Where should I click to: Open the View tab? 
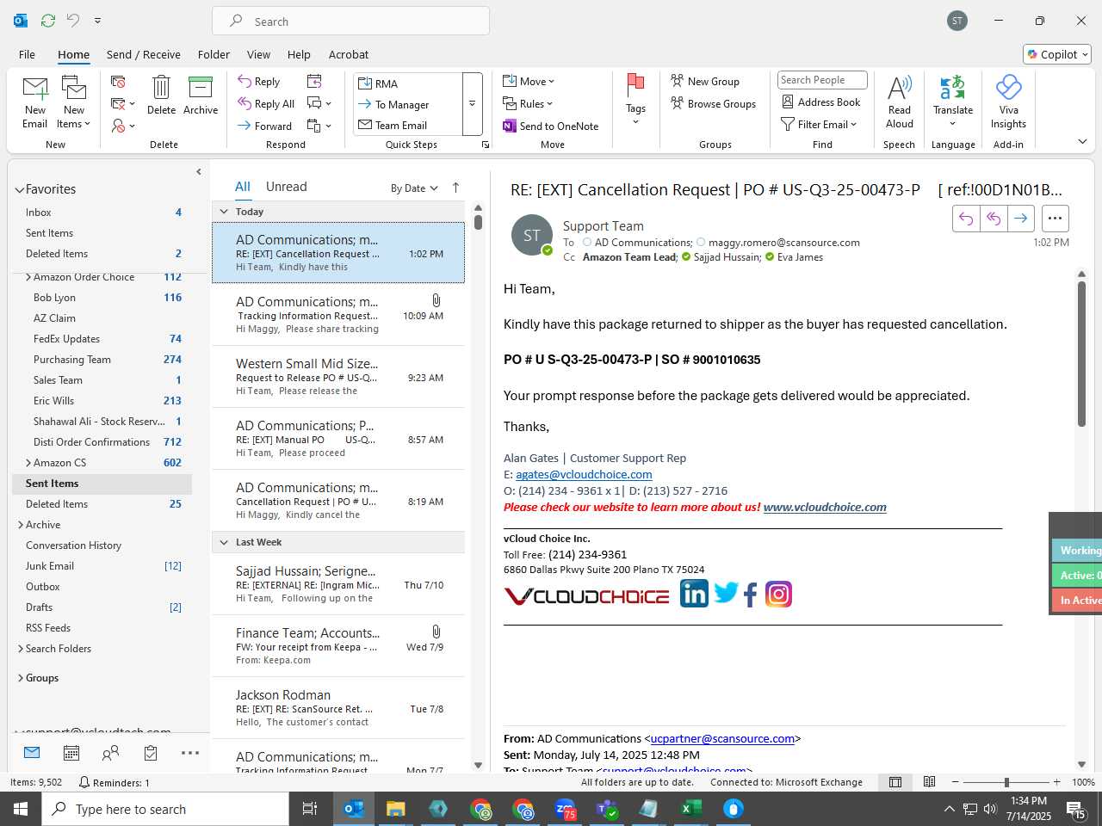click(x=258, y=54)
